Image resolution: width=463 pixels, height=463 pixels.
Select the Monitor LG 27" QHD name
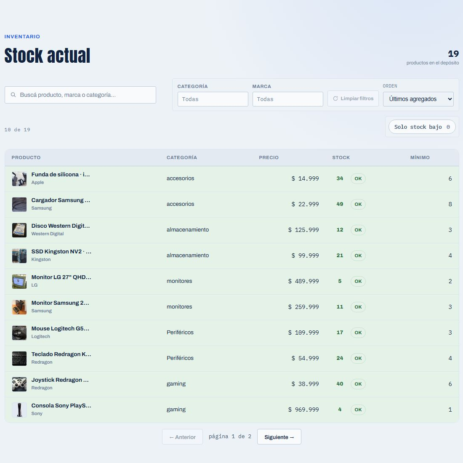(61, 277)
